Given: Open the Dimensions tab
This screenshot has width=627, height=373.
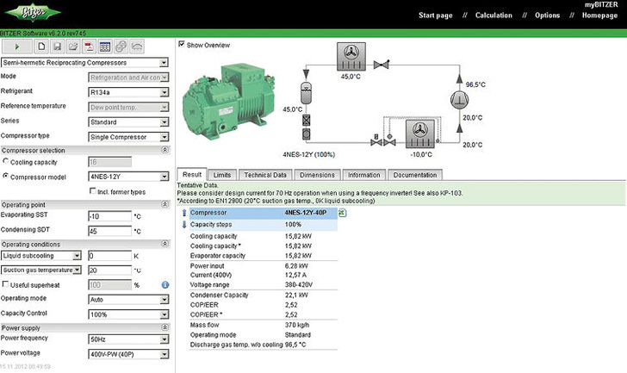Looking at the screenshot, I should 317,175.
